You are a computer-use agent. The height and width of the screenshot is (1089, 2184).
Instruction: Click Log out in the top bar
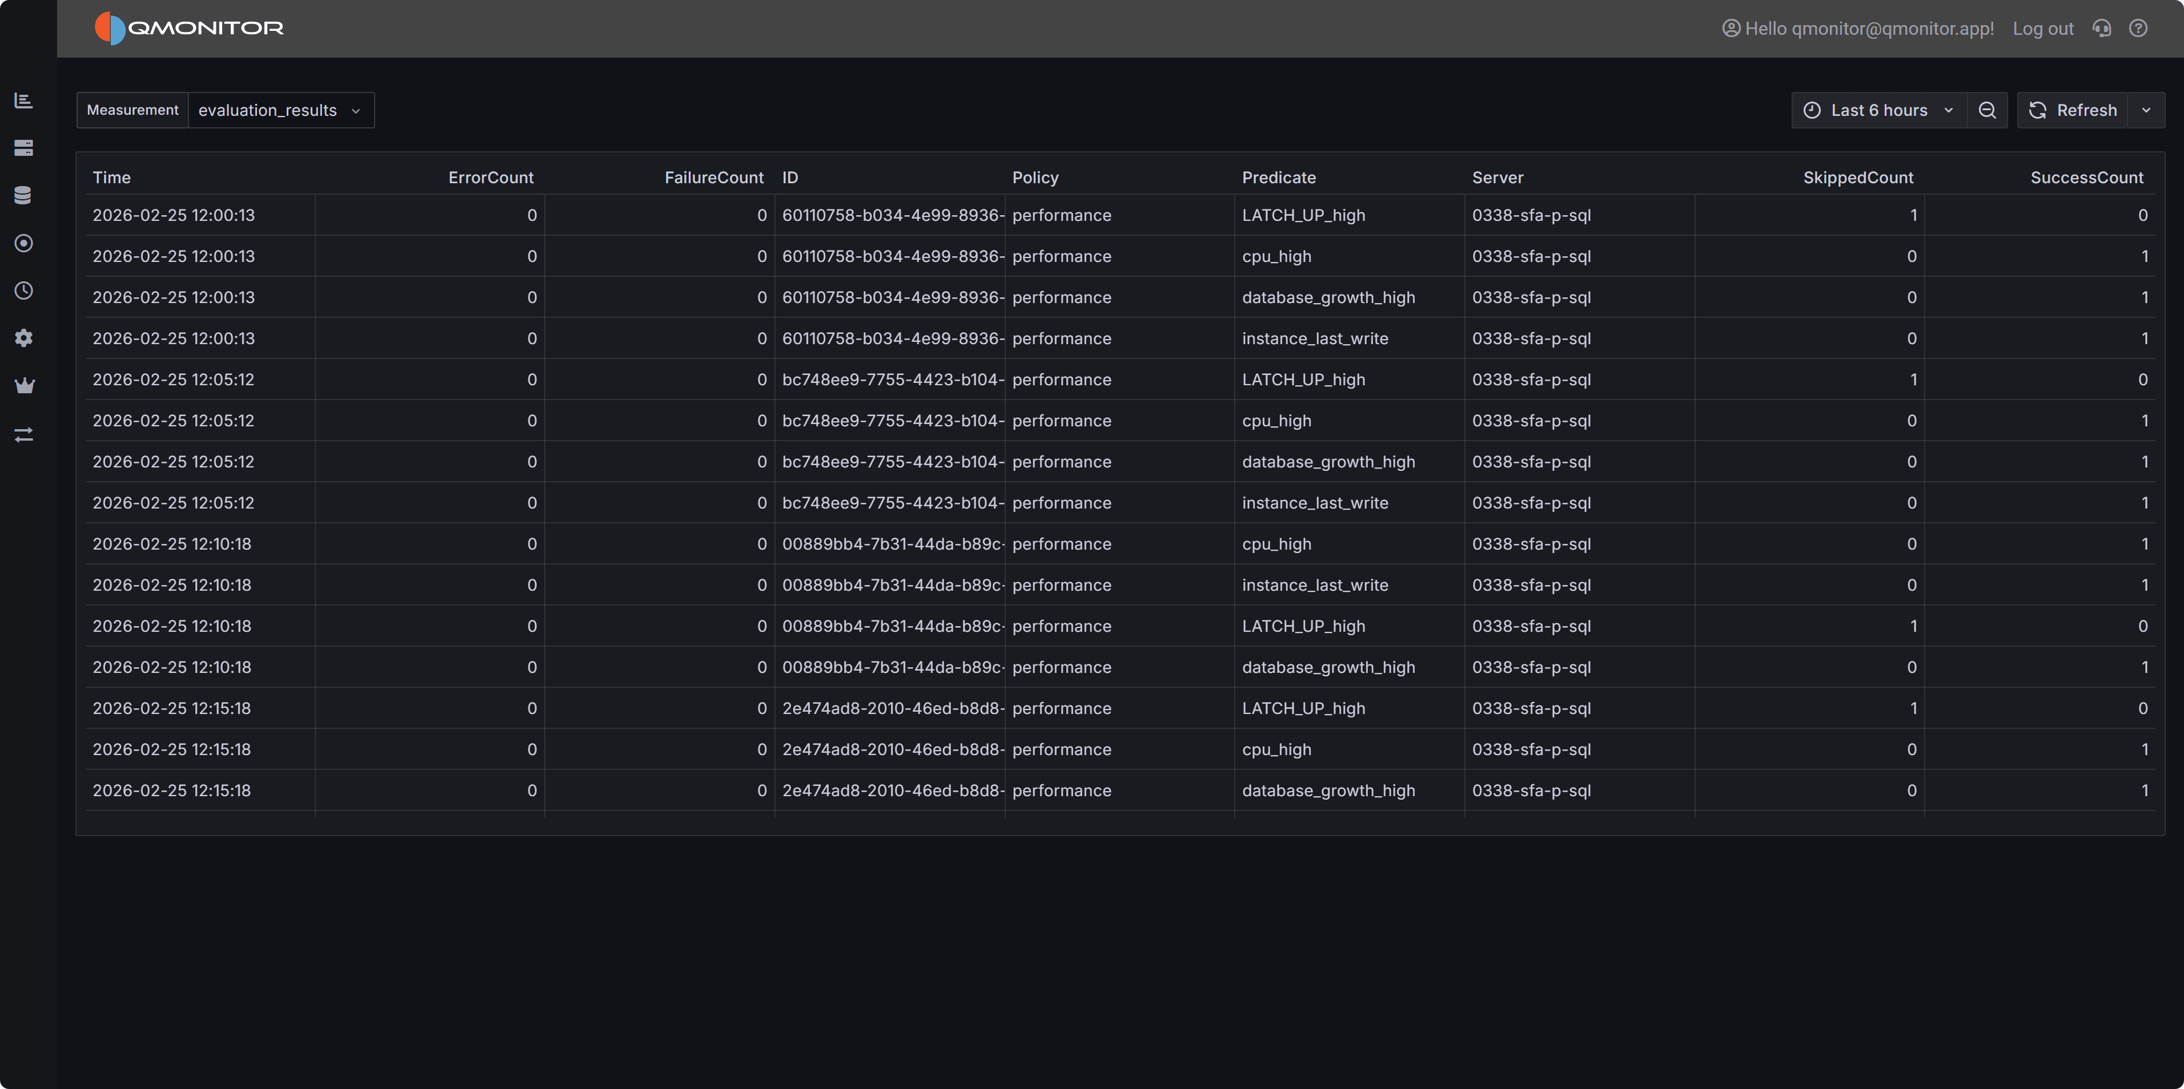point(2042,28)
